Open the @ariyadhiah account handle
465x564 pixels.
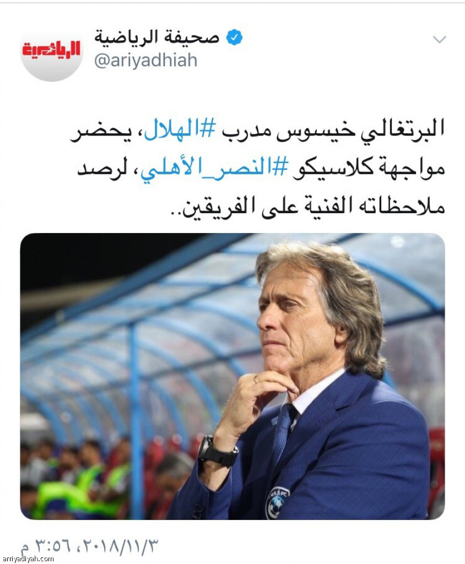146,60
